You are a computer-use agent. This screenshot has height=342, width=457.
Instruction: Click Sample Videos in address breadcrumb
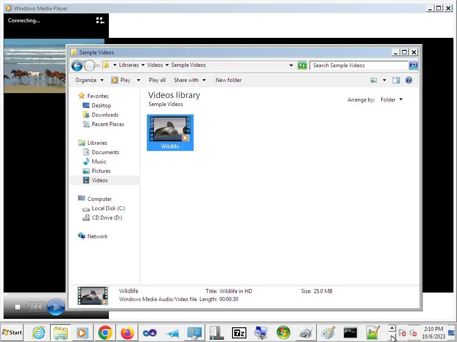point(188,65)
